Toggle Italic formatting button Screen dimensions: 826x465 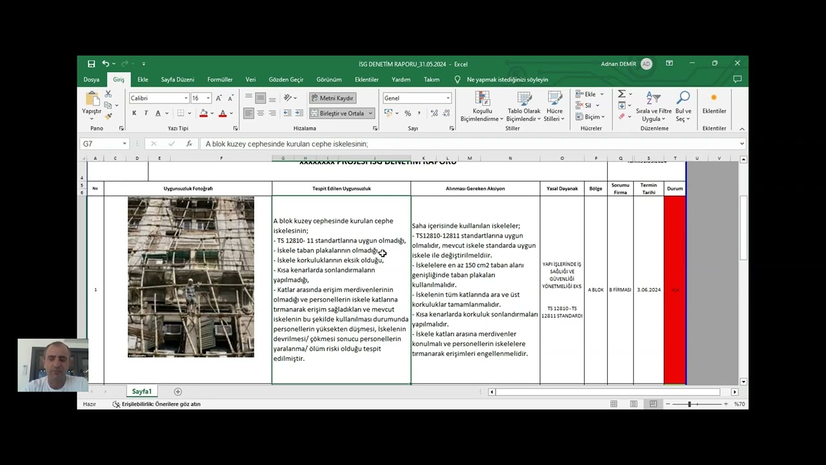(x=146, y=113)
